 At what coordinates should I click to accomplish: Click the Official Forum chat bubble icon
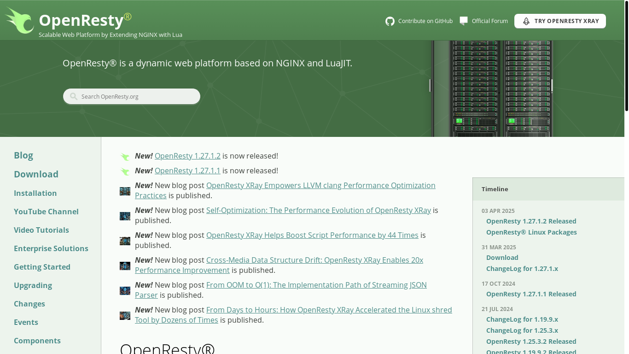464,21
